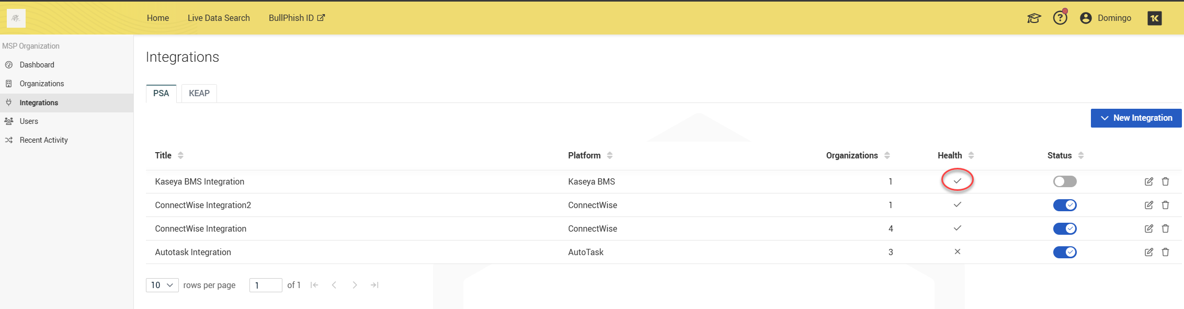Screen dimensions: 1184x309
Task: Disable the ConnectWise Integration2 status toggle
Action: (x=1064, y=205)
